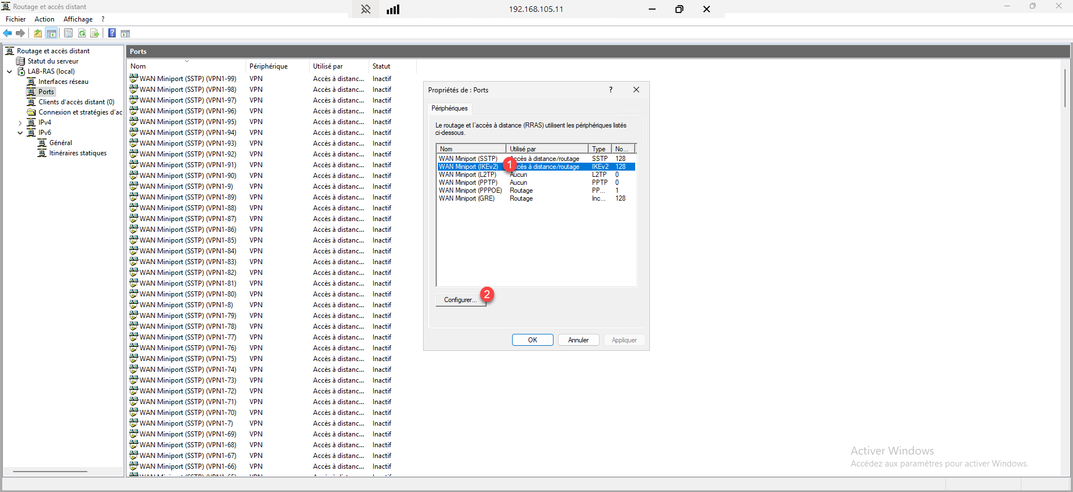1073x492 pixels.
Task: Open Help using the blue question mark icon
Action: click(x=112, y=33)
